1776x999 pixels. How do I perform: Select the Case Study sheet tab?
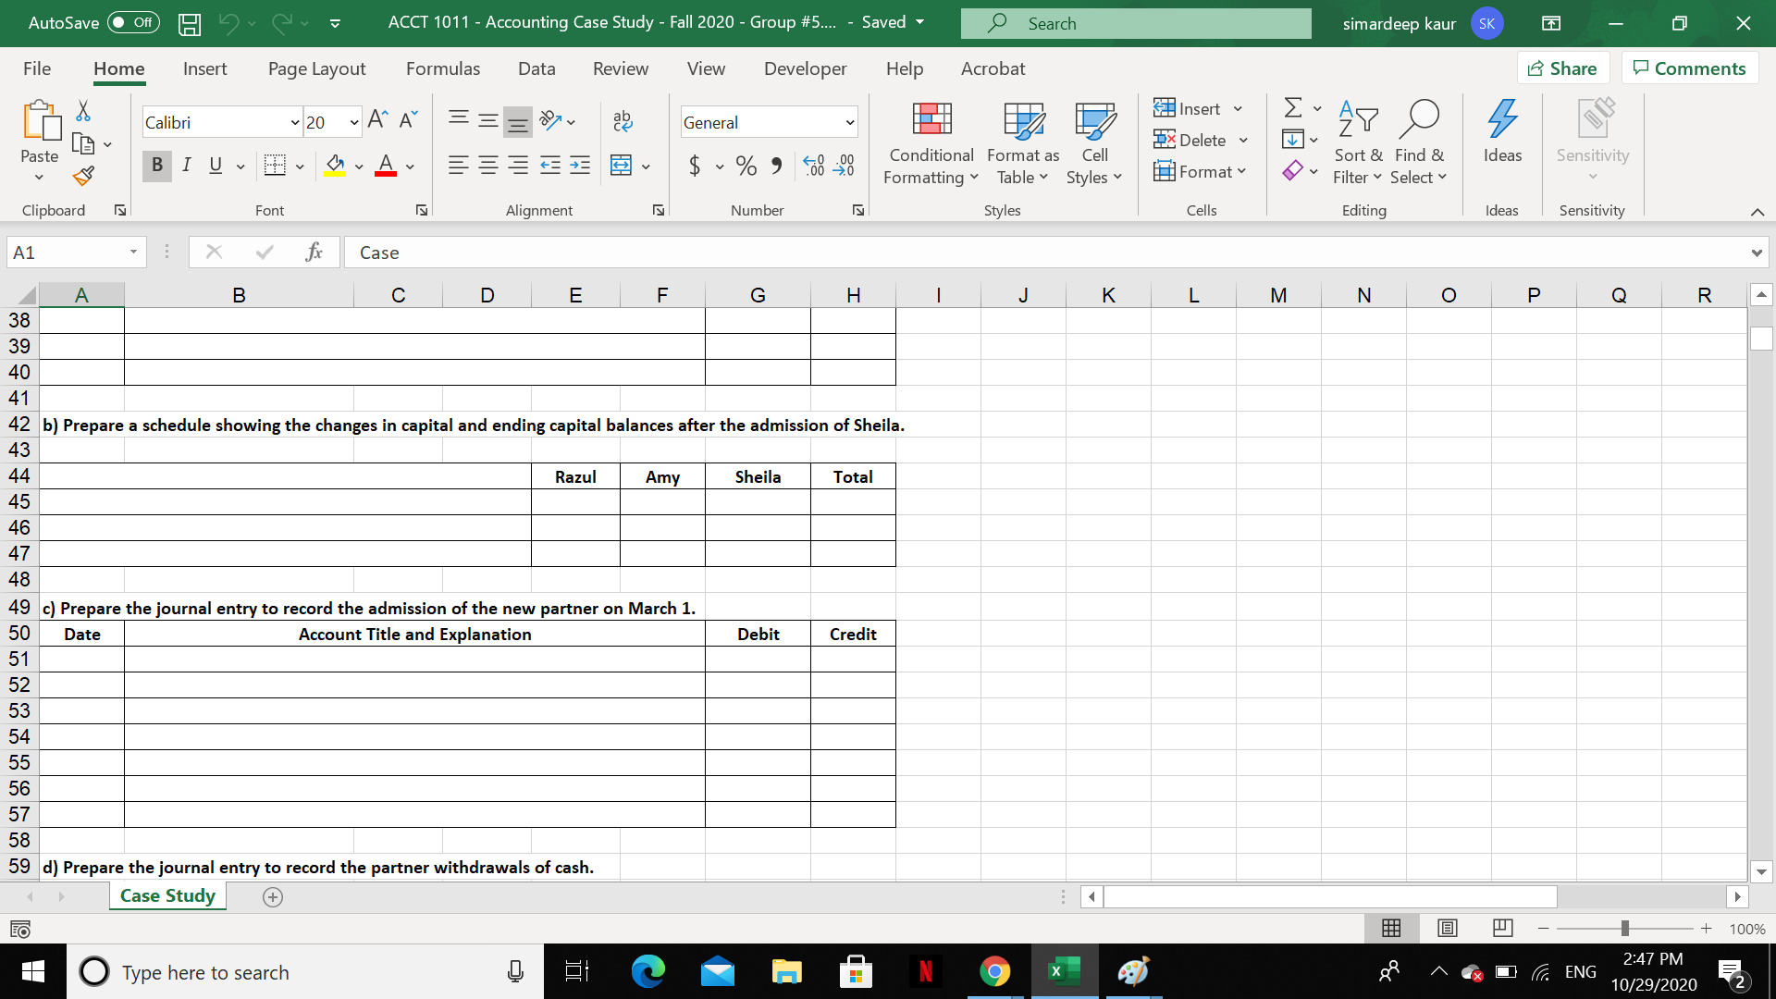(x=166, y=895)
